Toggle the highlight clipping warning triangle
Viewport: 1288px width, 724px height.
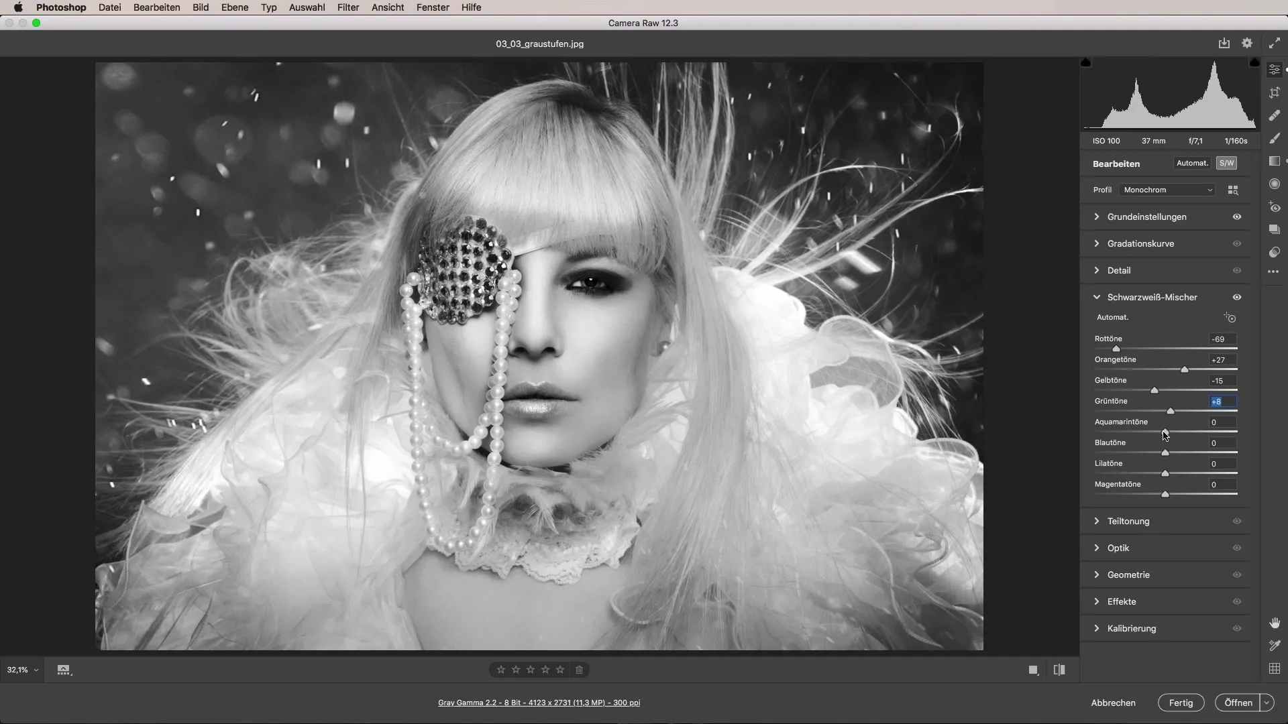1254,62
